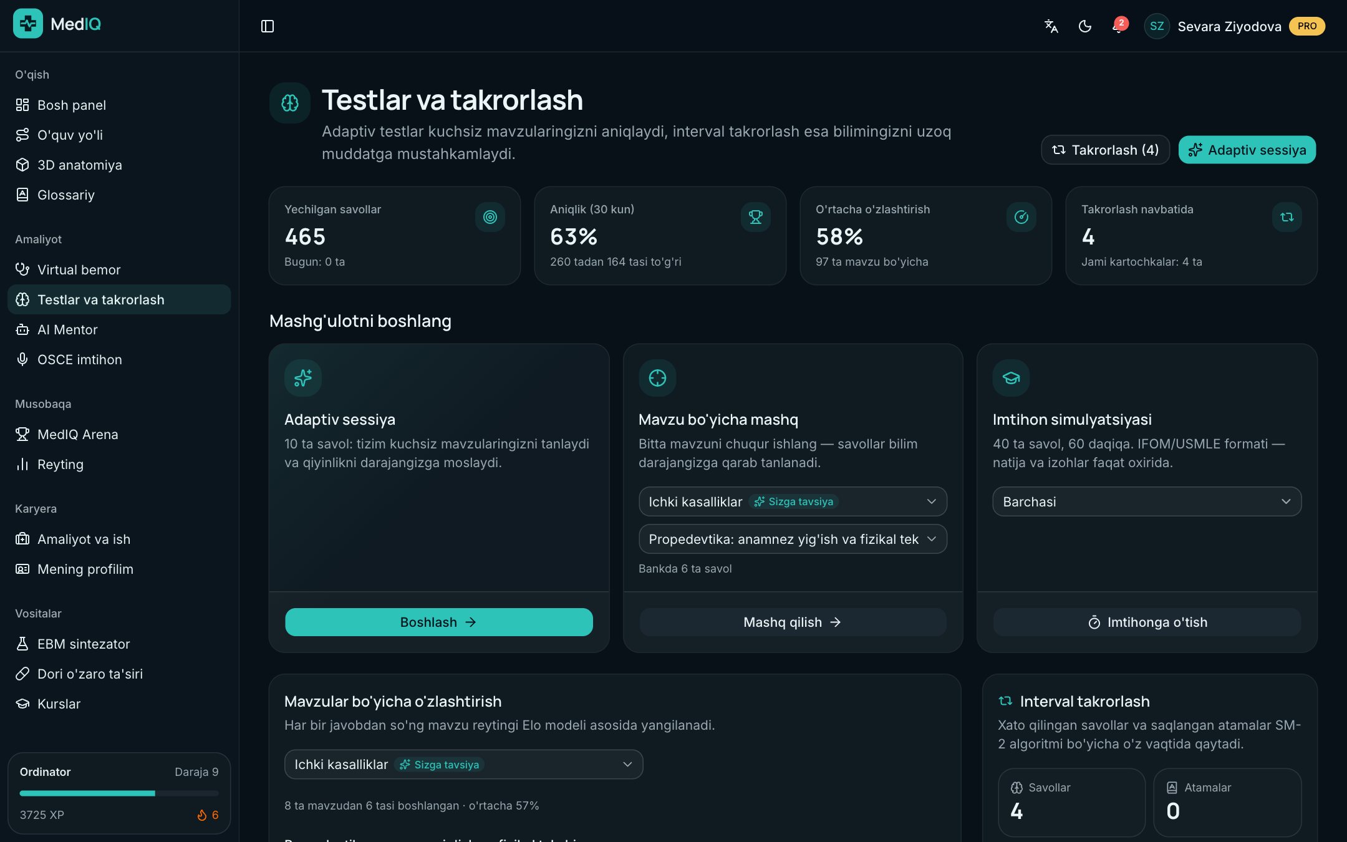
Task: Expand the Ichki kasalliklar dropdown in Mavzu bo'yicha mashq
Action: [x=793, y=501]
